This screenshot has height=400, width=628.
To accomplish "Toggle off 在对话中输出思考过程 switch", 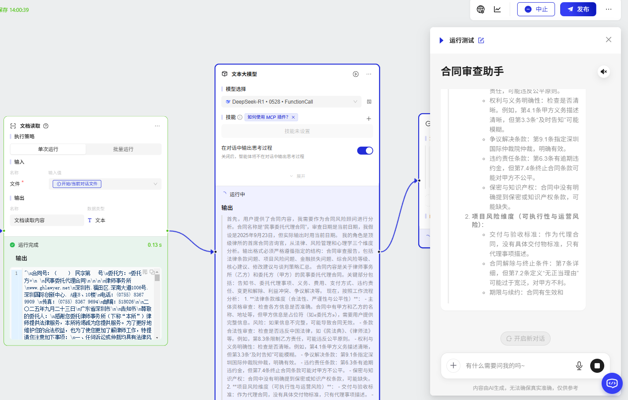I will point(365,151).
